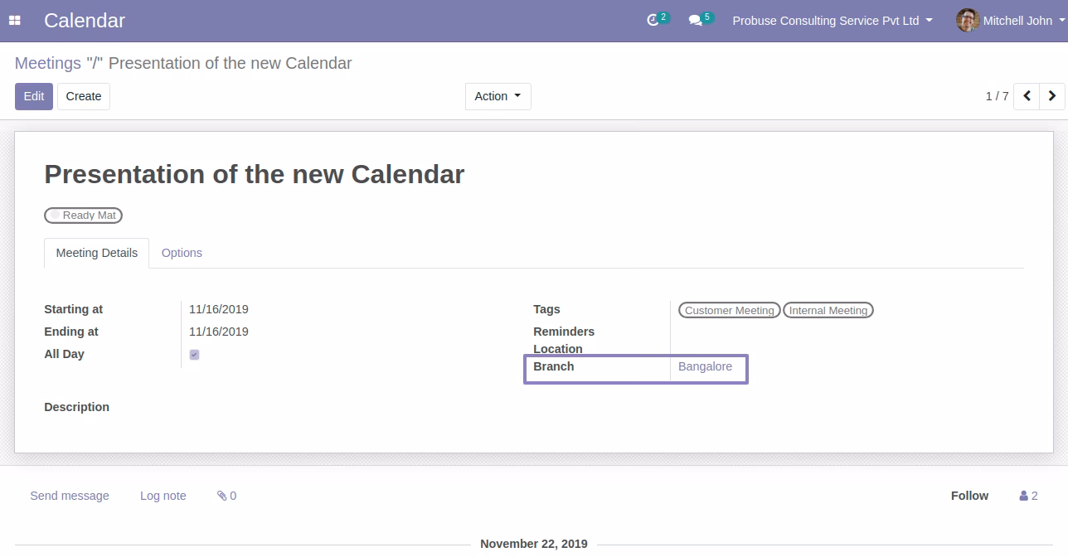
Task: Click the Create button
Action: pyautogui.click(x=84, y=96)
